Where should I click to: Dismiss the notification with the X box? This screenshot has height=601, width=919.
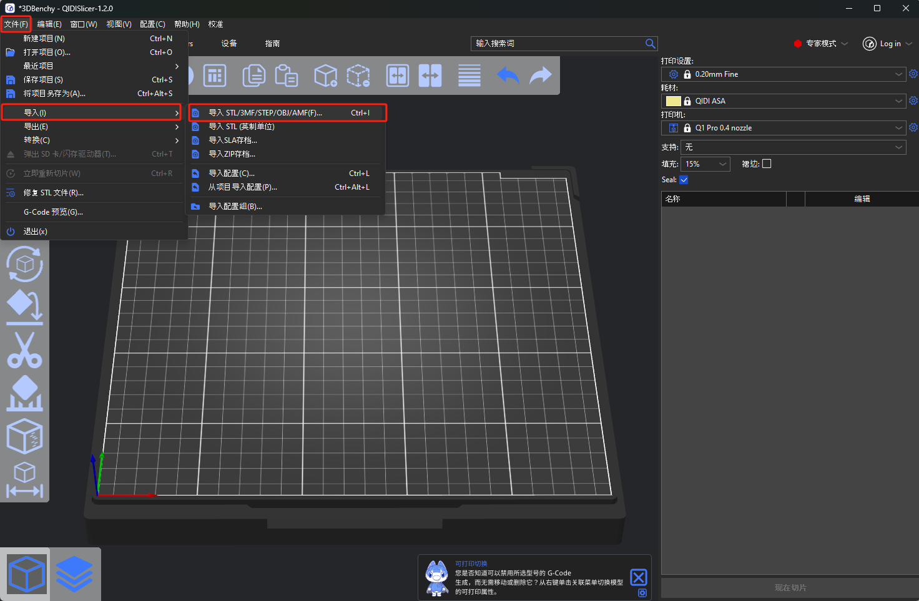(x=638, y=577)
